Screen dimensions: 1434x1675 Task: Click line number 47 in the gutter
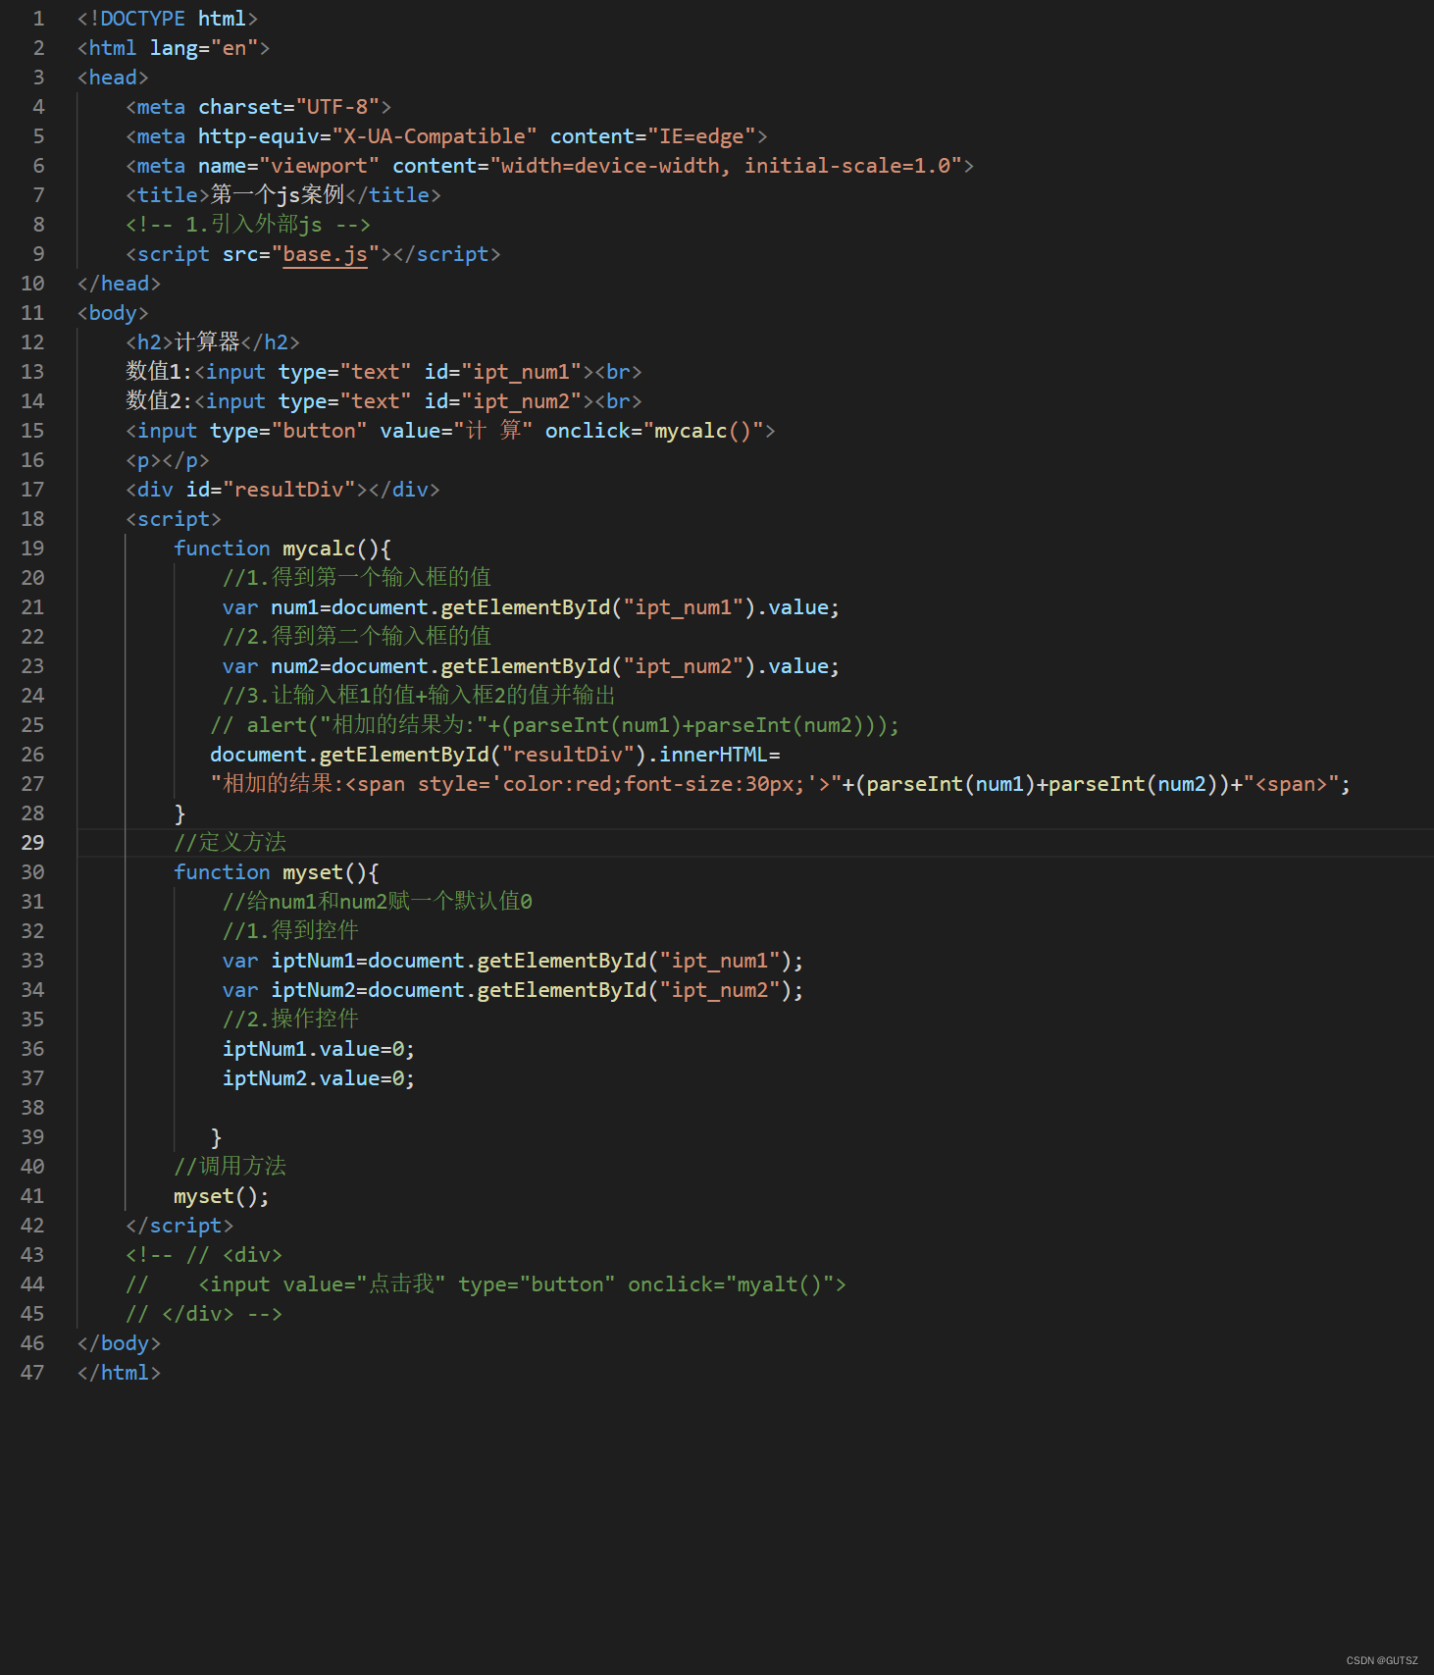click(x=32, y=1373)
